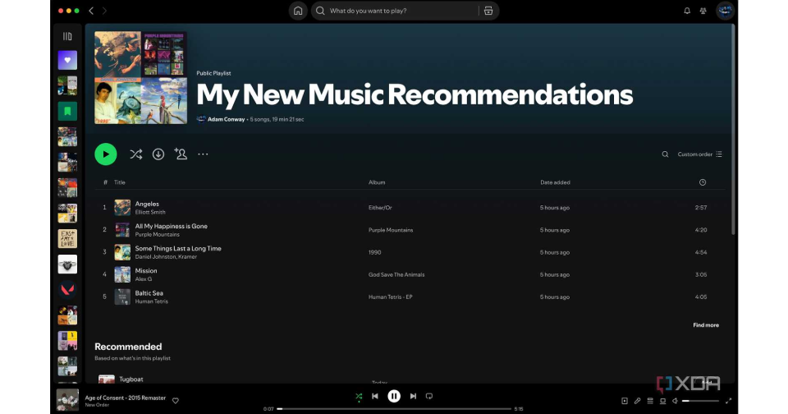Open Purple Mountains artist link
The width and height of the screenshot is (788, 414).
[158, 234]
